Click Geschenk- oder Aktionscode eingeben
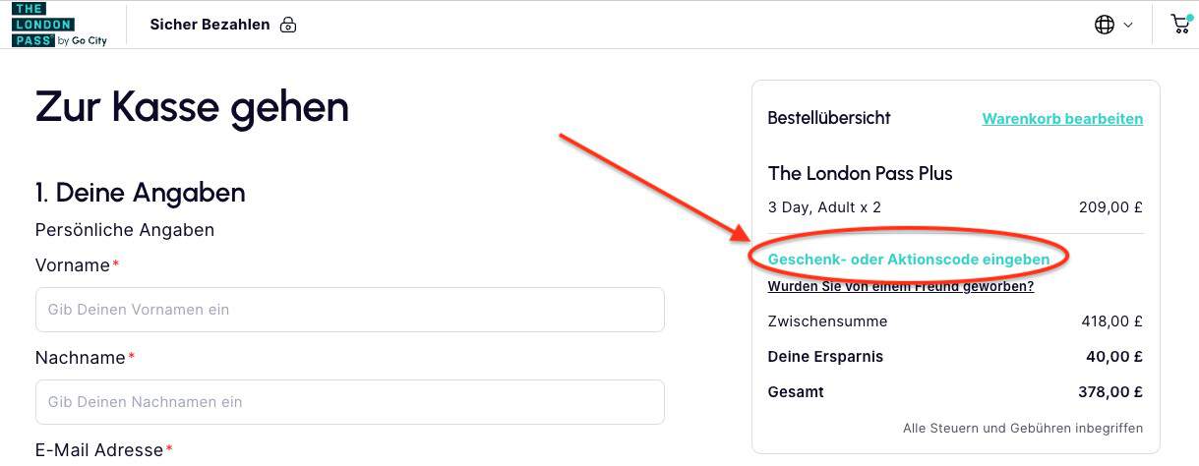Image resolution: width=1199 pixels, height=466 pixels. tap(908, 260)
